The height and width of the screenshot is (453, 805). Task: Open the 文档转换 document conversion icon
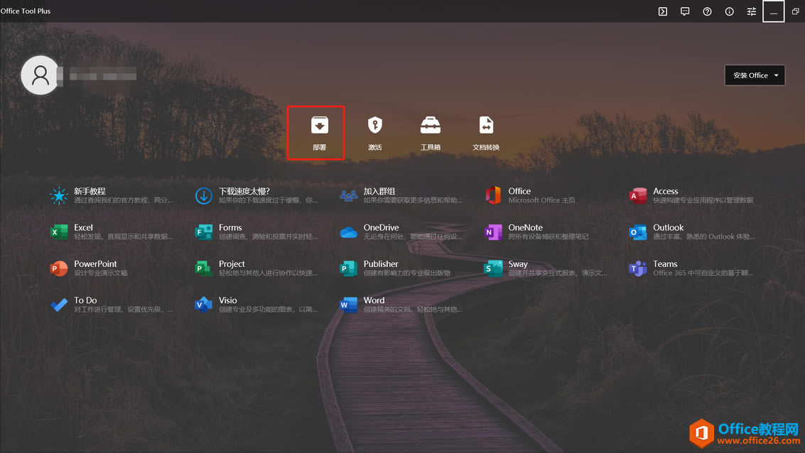pyautogui.click(x=486, y=125)
